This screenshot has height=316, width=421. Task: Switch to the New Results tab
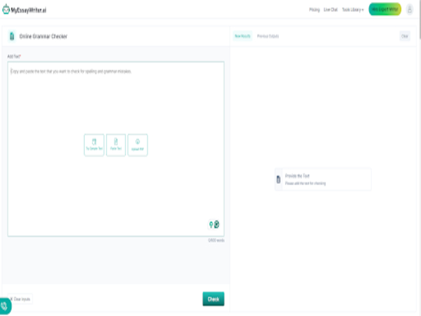[x=243, y=36]
